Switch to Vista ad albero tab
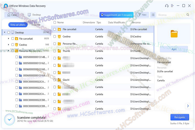 click(18, 25)
